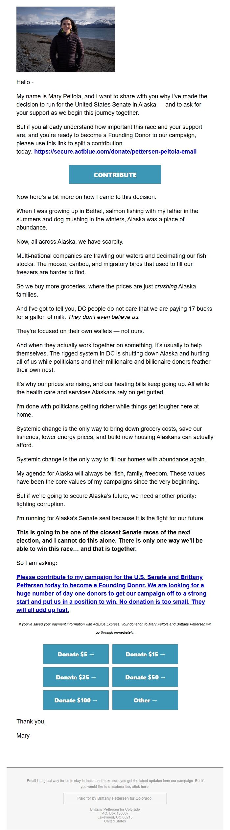Click the Thank you sign-off text
The image size is (230, 830).
point(31,721)
